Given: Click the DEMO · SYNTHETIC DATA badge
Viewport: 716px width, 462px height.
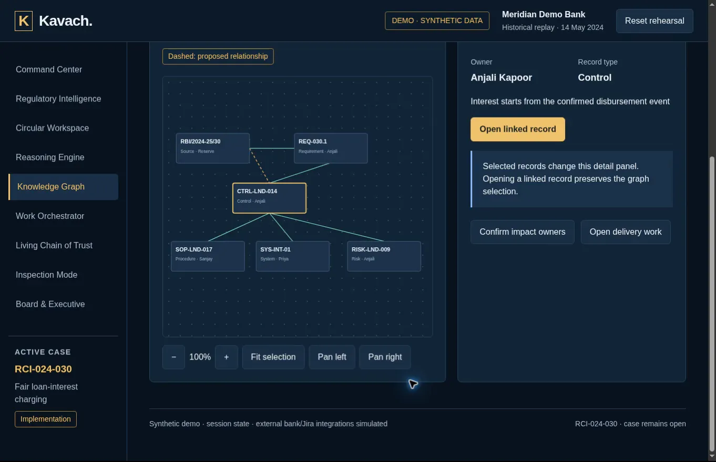Looking at the screenshot, I should [x=437, y=21].
